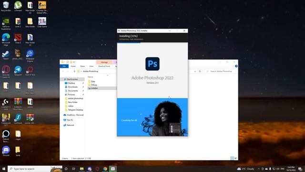Open roblox folder in navigation pane
Image resolution: width=305 pixels, height=172 pixels.
tap(71, 106)
